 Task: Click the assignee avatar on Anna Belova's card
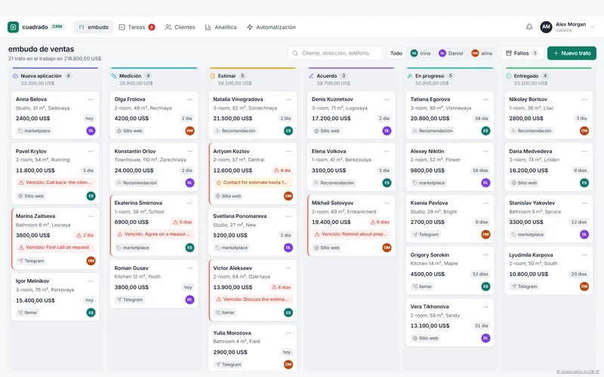point(91,130)
